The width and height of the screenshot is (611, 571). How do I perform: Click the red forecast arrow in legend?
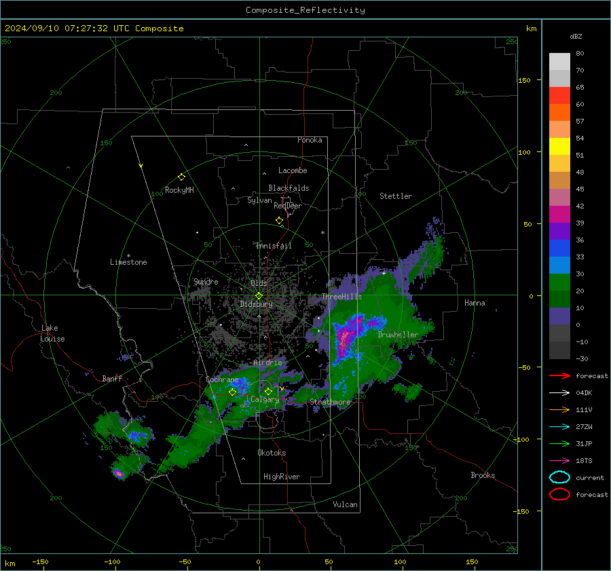click(x=559, y=375)
